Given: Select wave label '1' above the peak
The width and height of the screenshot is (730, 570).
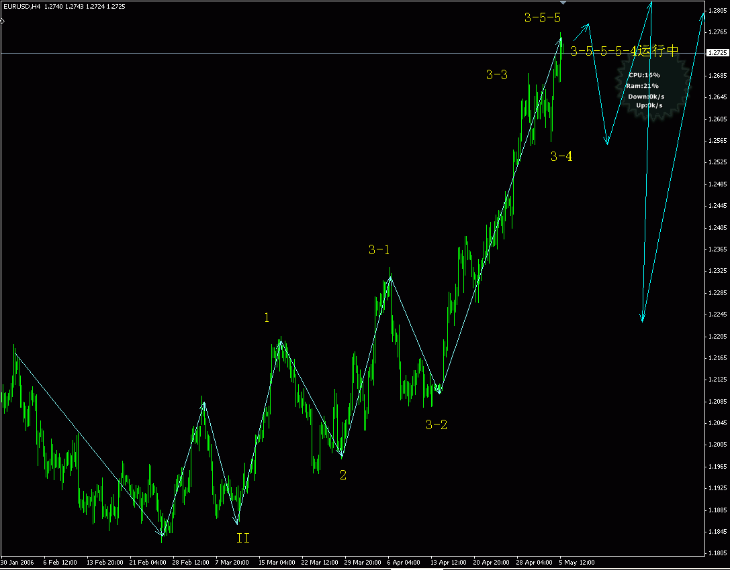Looking at the screenshot, I should pyautogui.click(x=266, y=318).
